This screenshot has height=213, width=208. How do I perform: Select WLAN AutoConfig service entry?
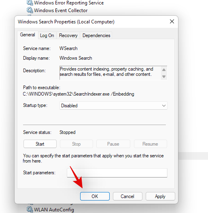point(50,209)
